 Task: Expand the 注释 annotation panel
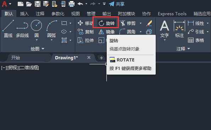(x=183, y=49)
